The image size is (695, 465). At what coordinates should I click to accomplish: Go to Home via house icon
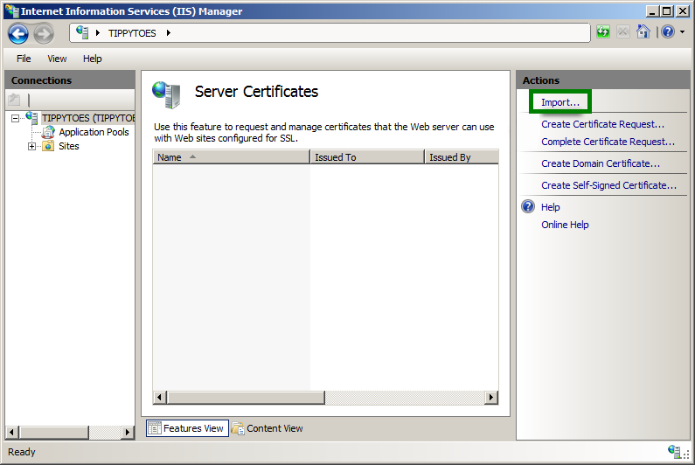(x=643, y=32)
